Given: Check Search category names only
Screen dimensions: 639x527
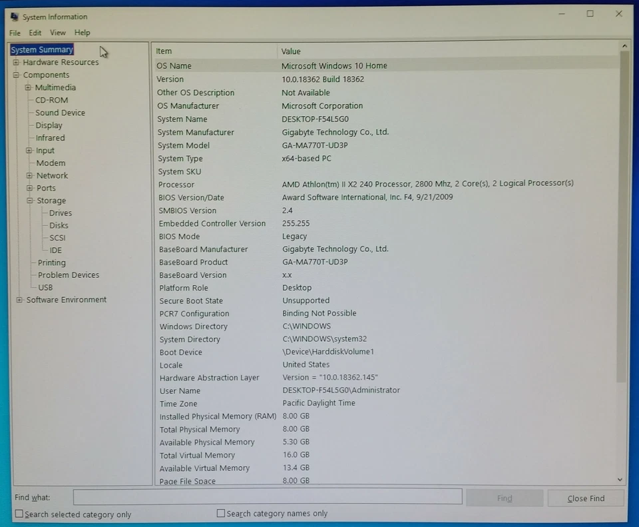Looking at the screenshot, I should point(220,512).
